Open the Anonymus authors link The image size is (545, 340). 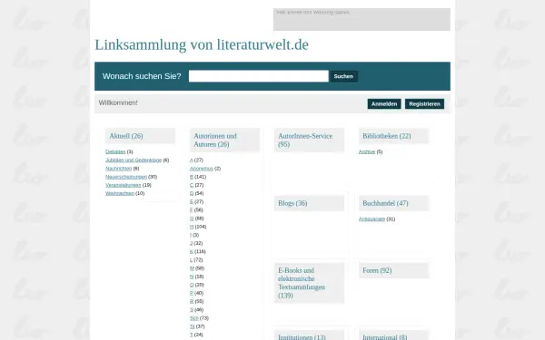[202, 169]
